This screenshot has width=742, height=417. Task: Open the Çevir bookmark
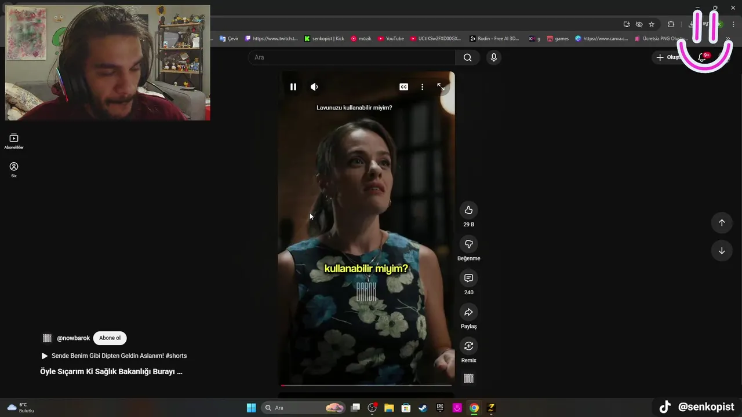coord(229,39)
